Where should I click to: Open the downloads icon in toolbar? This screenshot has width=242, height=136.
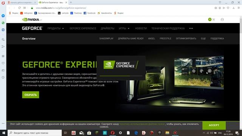click(234, 8)
